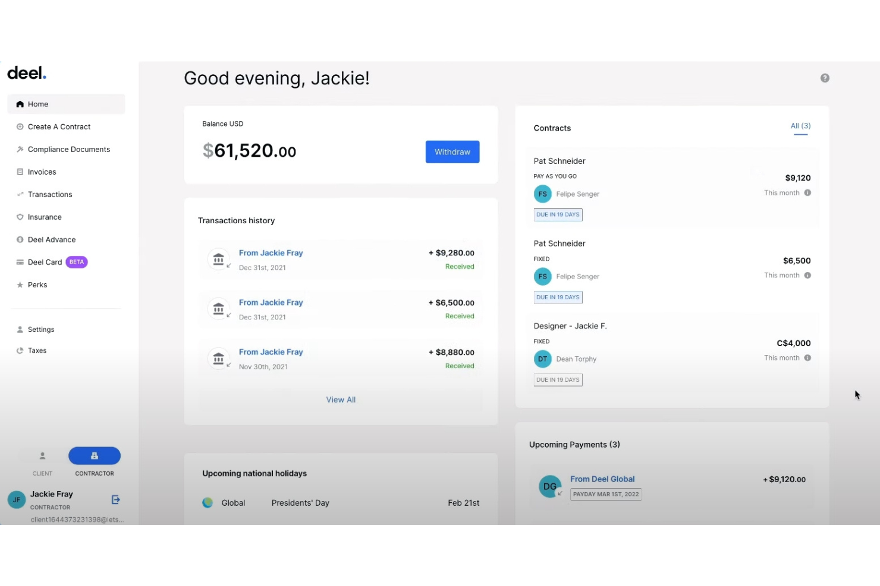Click the Withdraw button
Screen dimensions: 880x586
452,152
